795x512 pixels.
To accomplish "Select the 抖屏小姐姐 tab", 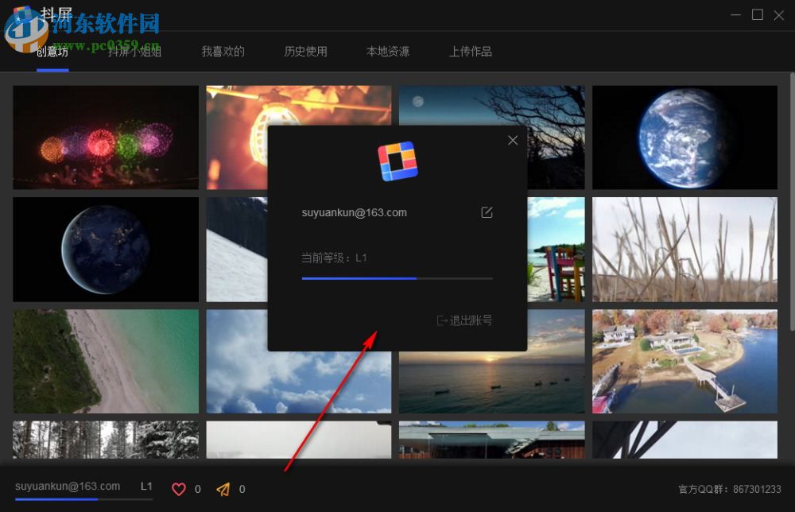I will coord(134,51).
